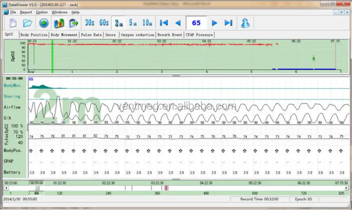Advance to the next epoch
The height and width of the screenshot is (210, 352).
(x=215, y=23)
